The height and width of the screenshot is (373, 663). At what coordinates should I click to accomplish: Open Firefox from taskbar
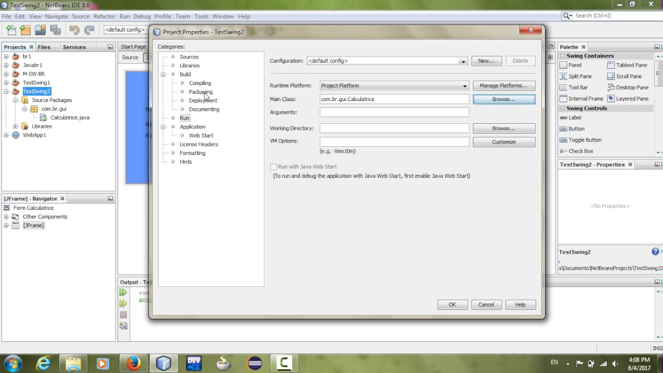134,363
